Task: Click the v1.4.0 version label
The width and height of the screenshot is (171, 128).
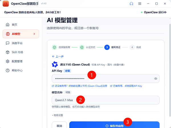Action: click(44, 4)
